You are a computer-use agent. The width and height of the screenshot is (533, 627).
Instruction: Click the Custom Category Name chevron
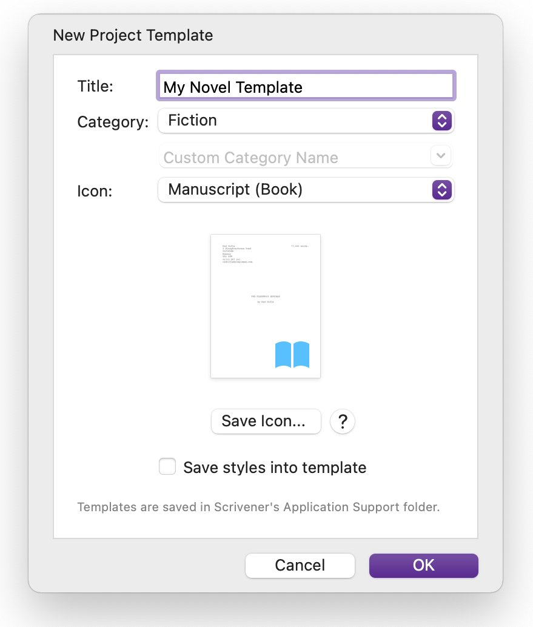pyautogui.click(x=441, y=156)
